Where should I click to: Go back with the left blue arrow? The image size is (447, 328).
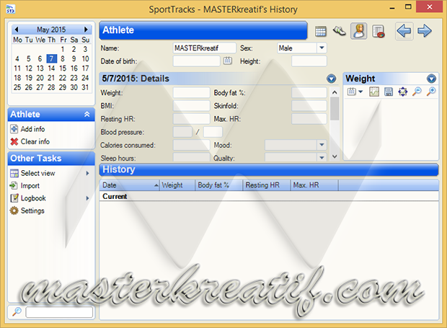(x=404, y=30)
